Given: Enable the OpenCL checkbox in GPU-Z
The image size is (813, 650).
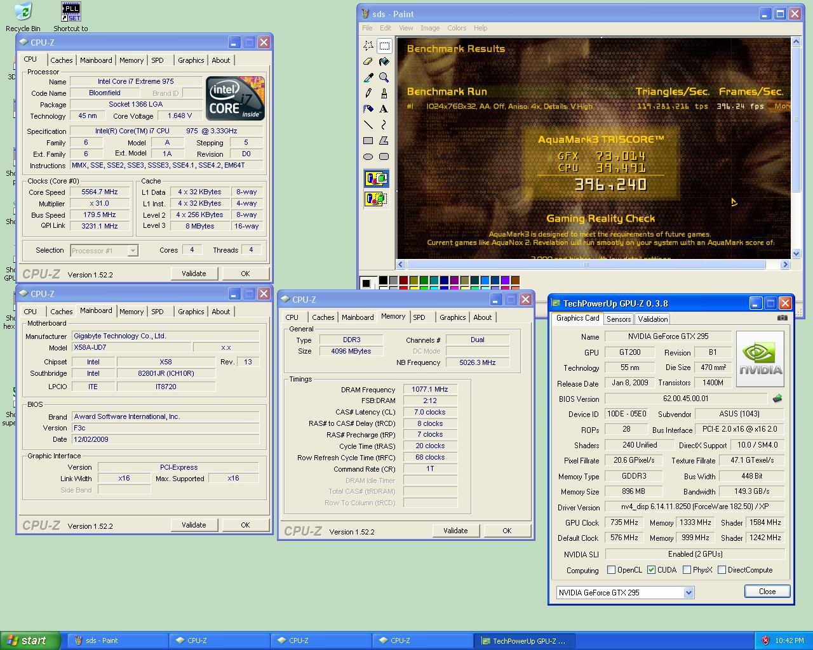Looking at the screenshot, I should [611, 570].
